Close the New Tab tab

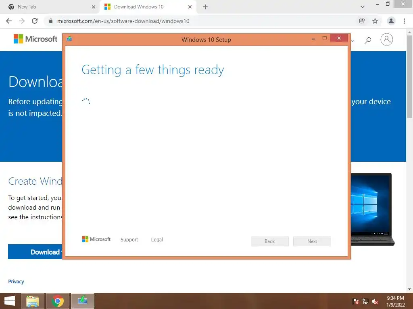click(x=94, y=7)
